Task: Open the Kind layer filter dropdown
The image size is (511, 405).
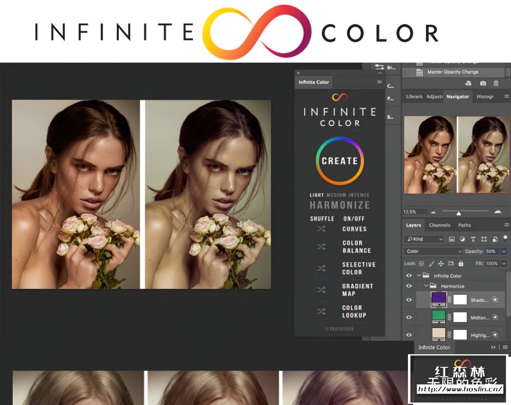Action: click(424, 239)
